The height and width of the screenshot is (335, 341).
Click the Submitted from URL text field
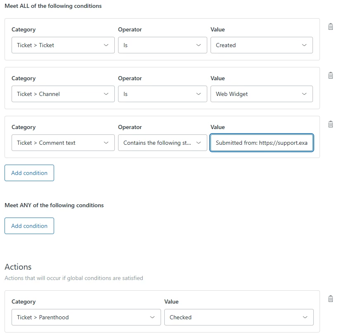(261, 143)
